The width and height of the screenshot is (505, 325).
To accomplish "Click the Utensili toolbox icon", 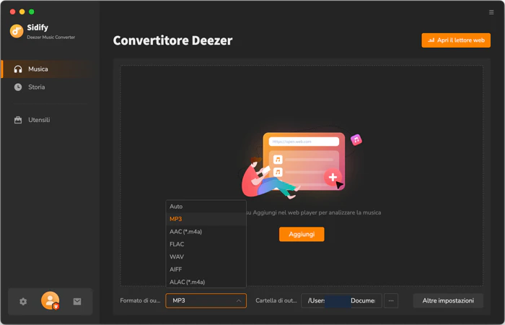I will (18, 120).
